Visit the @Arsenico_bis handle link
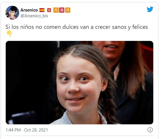Screen dimensions: 163x139 click(x=34, y=16)
